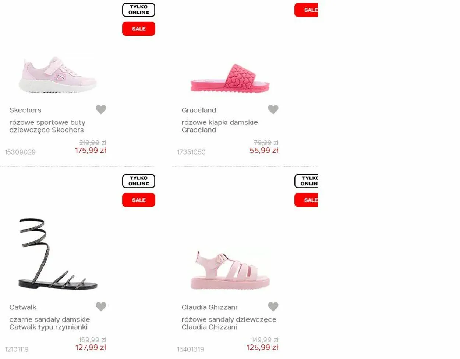Click SALE badge on Catwalk sandals
Image resolution: width=460 pixels, height=359 pixels.
point(139,200)
